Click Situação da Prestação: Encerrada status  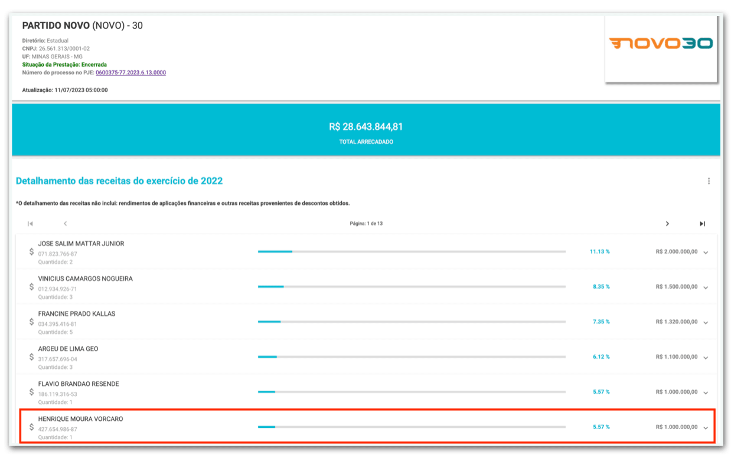click(x=64, y=64)
